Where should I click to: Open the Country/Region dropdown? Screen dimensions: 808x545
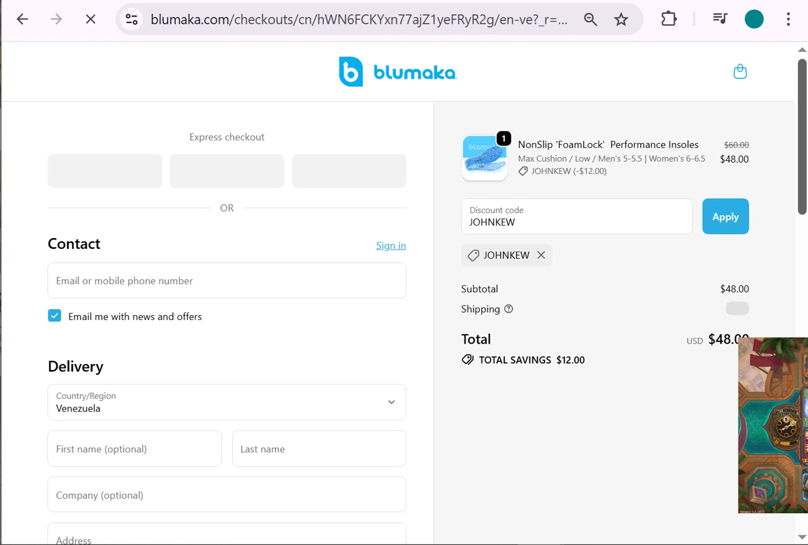coord(227,402)
